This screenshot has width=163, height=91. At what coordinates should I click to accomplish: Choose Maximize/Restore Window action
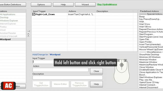(x=151, y=65)
